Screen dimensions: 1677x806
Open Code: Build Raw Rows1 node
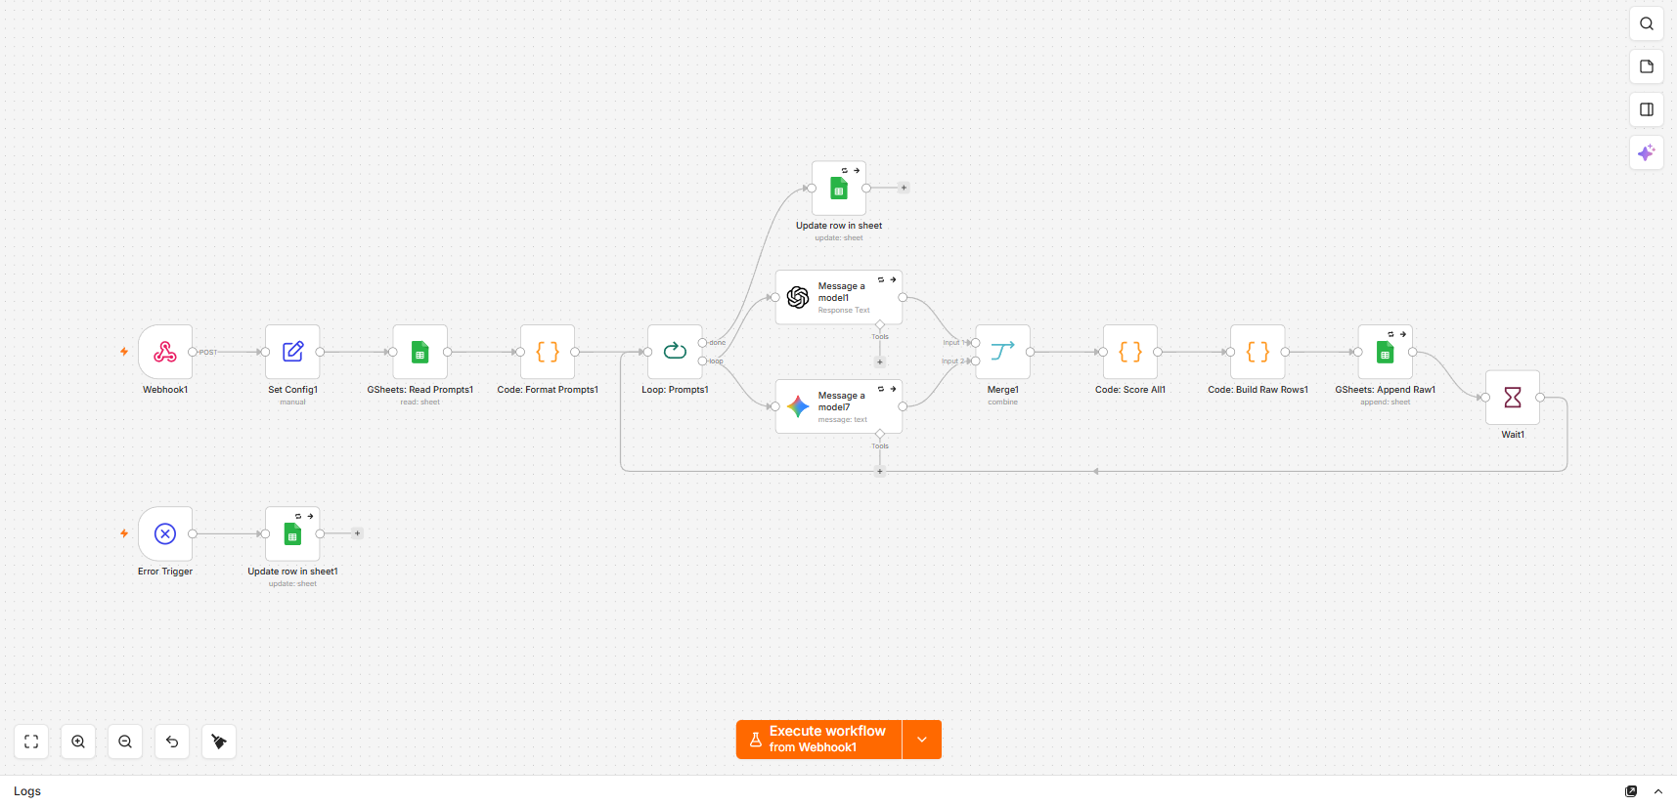point(1258,352)
